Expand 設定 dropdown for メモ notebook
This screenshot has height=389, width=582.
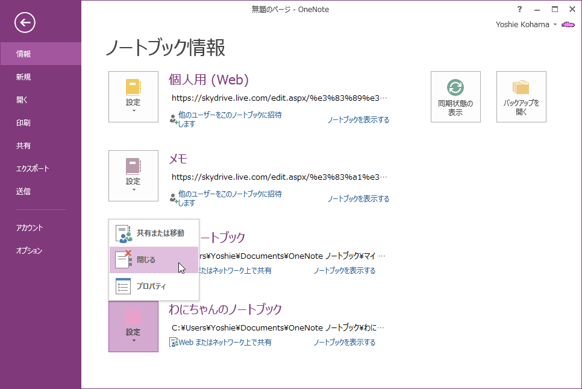(x=133, y=176)
